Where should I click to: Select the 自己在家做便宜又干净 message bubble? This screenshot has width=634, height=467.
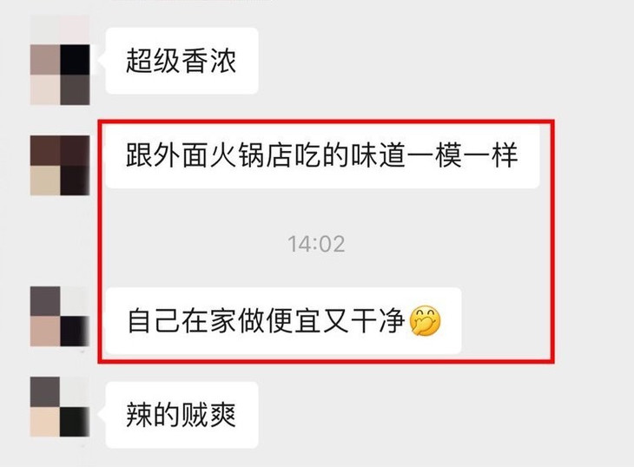(283, 321)
